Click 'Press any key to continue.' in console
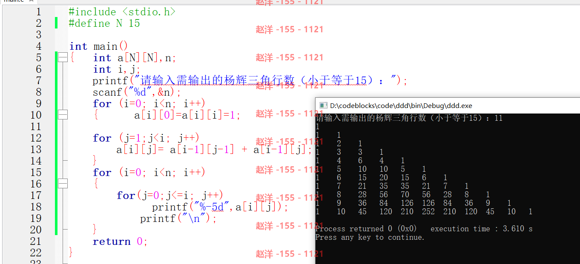The height and width of the screenshot is (264, 580). tap(370, 237)
